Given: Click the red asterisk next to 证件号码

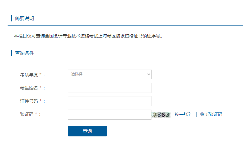Looking at the screenshot, I should tap(41, 101).
